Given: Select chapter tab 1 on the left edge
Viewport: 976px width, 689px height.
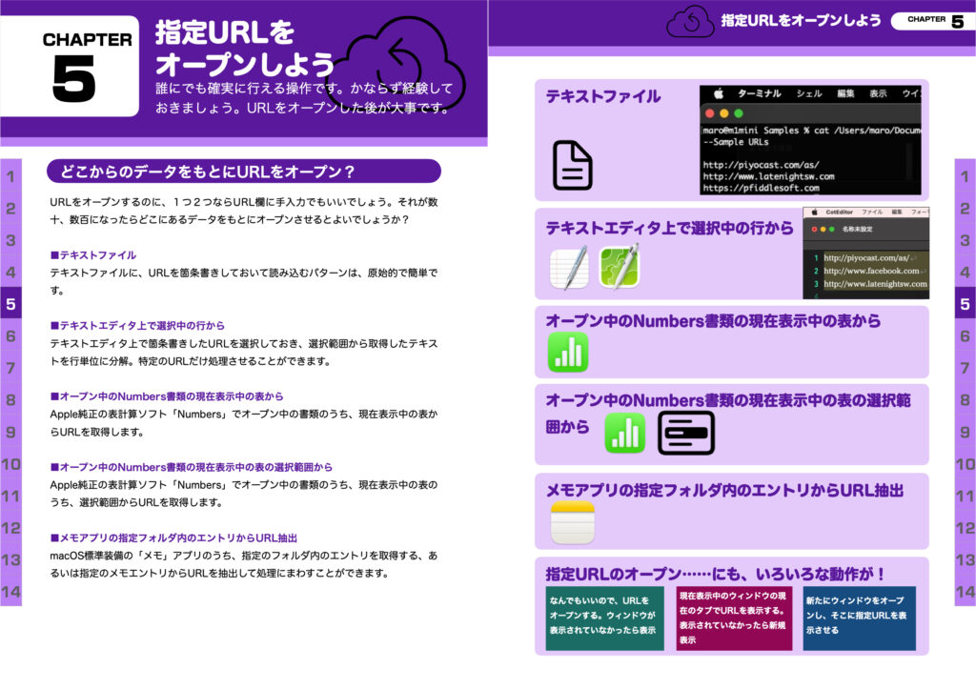Looking at the screenshot, I should click(10, 177).
